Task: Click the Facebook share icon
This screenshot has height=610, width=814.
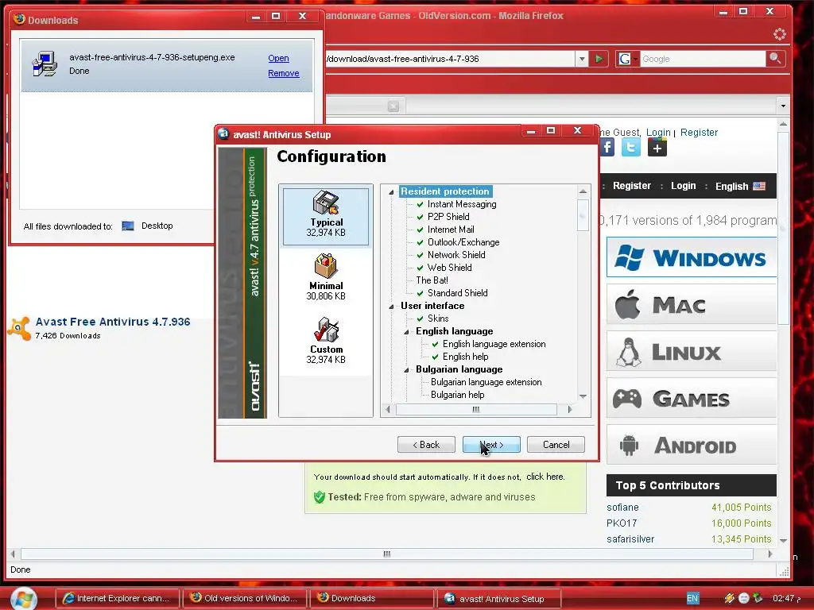Action: point(607,148)
